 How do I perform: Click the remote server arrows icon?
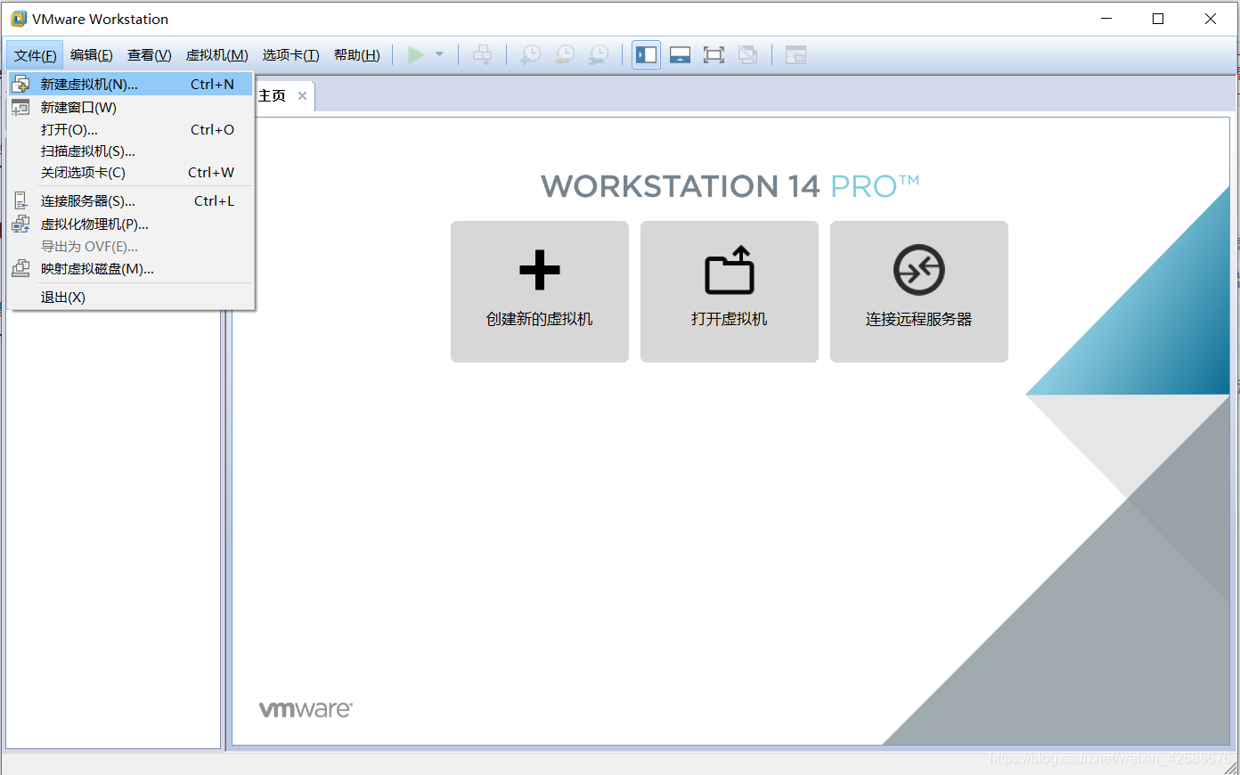(x=919, y=270)
